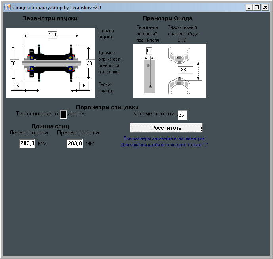Minimize the Спицевой калькулятор window
Screen dimensions: 273x259
pos(249,7)
